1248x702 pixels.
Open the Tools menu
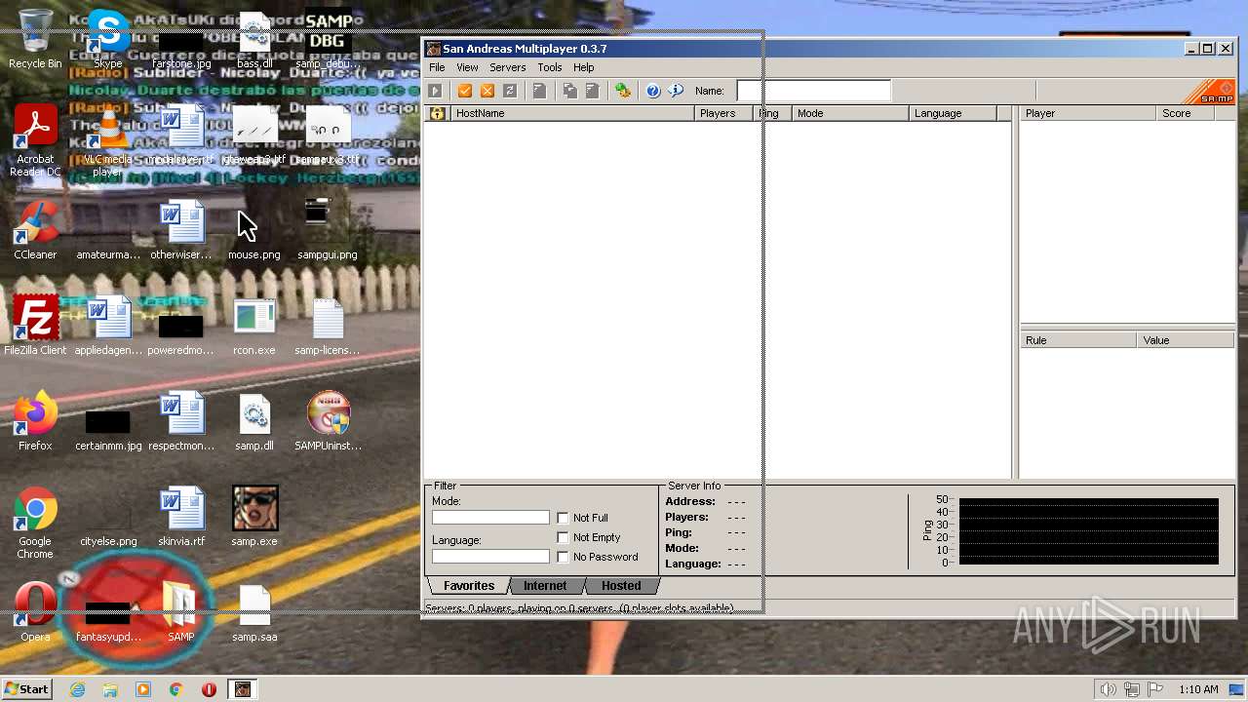pos(550,67)
